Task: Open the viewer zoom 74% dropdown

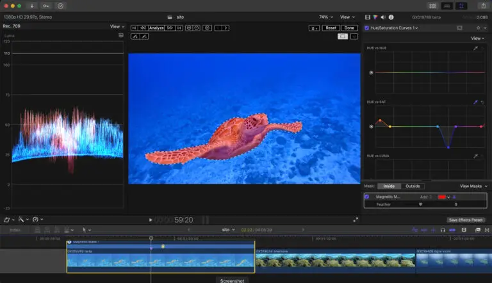Action: point(326,17)
